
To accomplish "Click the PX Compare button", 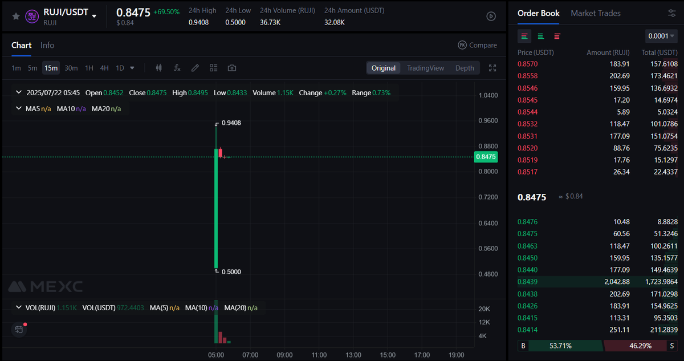I will pyautogui.click(x=477, y=44).
